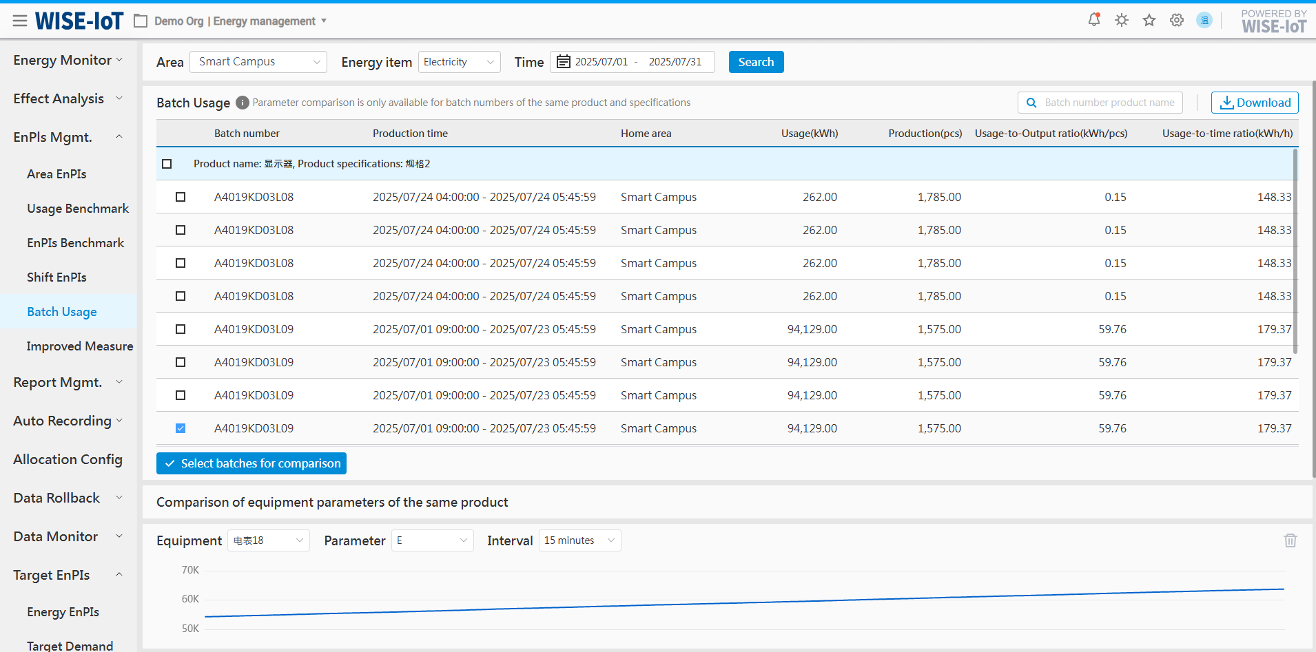Open the gear settings icon
The height and width of the screenshot is (652, 1316).
[x=1177, y=20]
